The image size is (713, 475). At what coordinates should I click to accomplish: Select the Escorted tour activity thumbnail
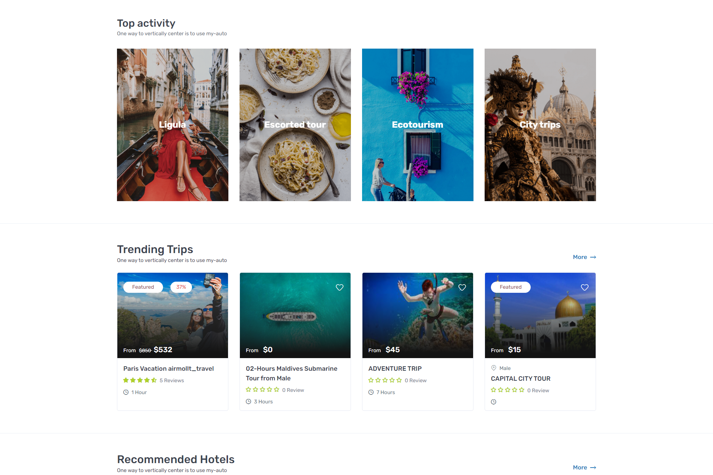click(295, 125)
